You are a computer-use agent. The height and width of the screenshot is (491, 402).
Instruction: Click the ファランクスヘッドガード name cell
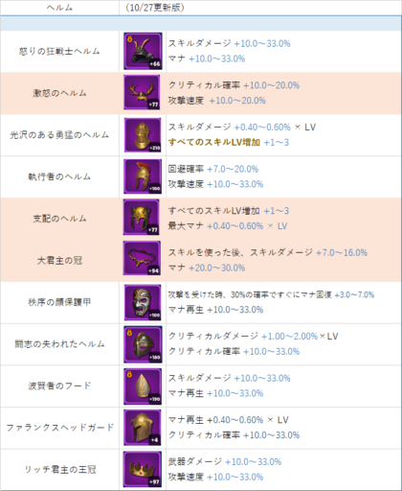(x=59, y=428)
